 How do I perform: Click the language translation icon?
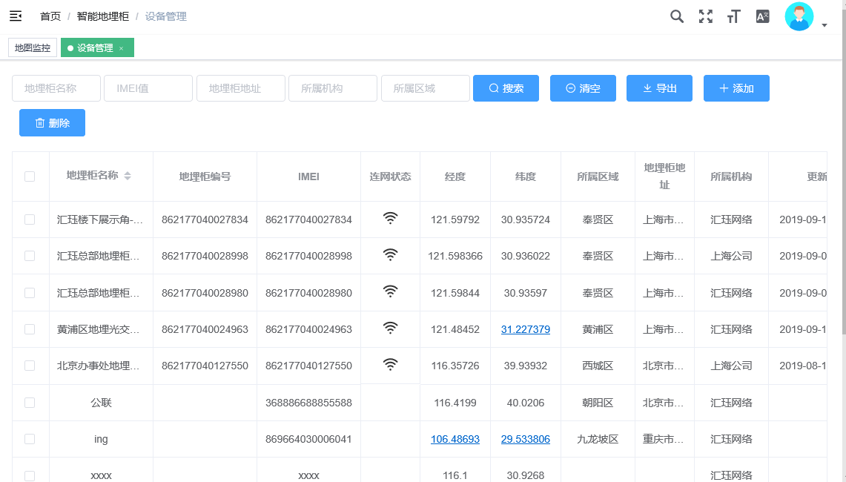[762, 16]
